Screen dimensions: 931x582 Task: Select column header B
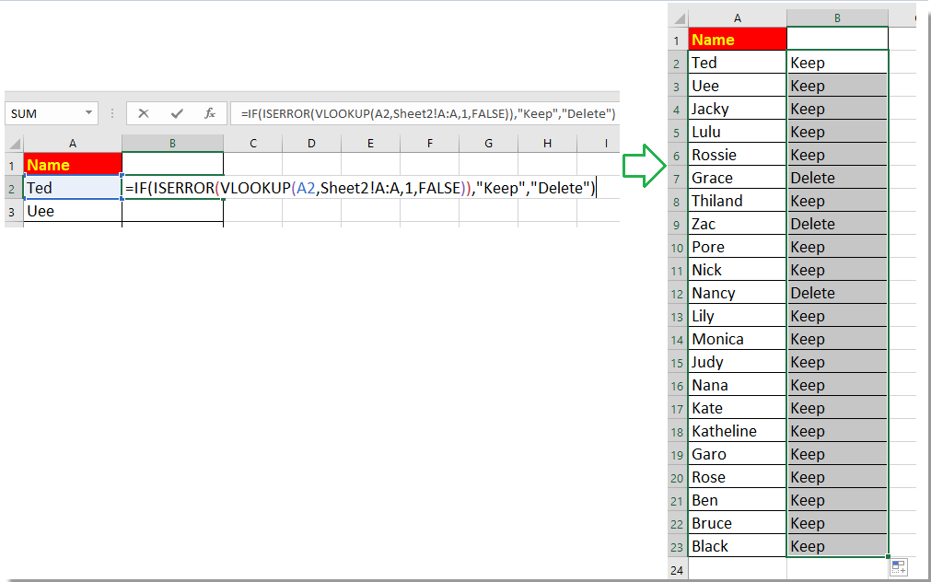pos(172,143)
